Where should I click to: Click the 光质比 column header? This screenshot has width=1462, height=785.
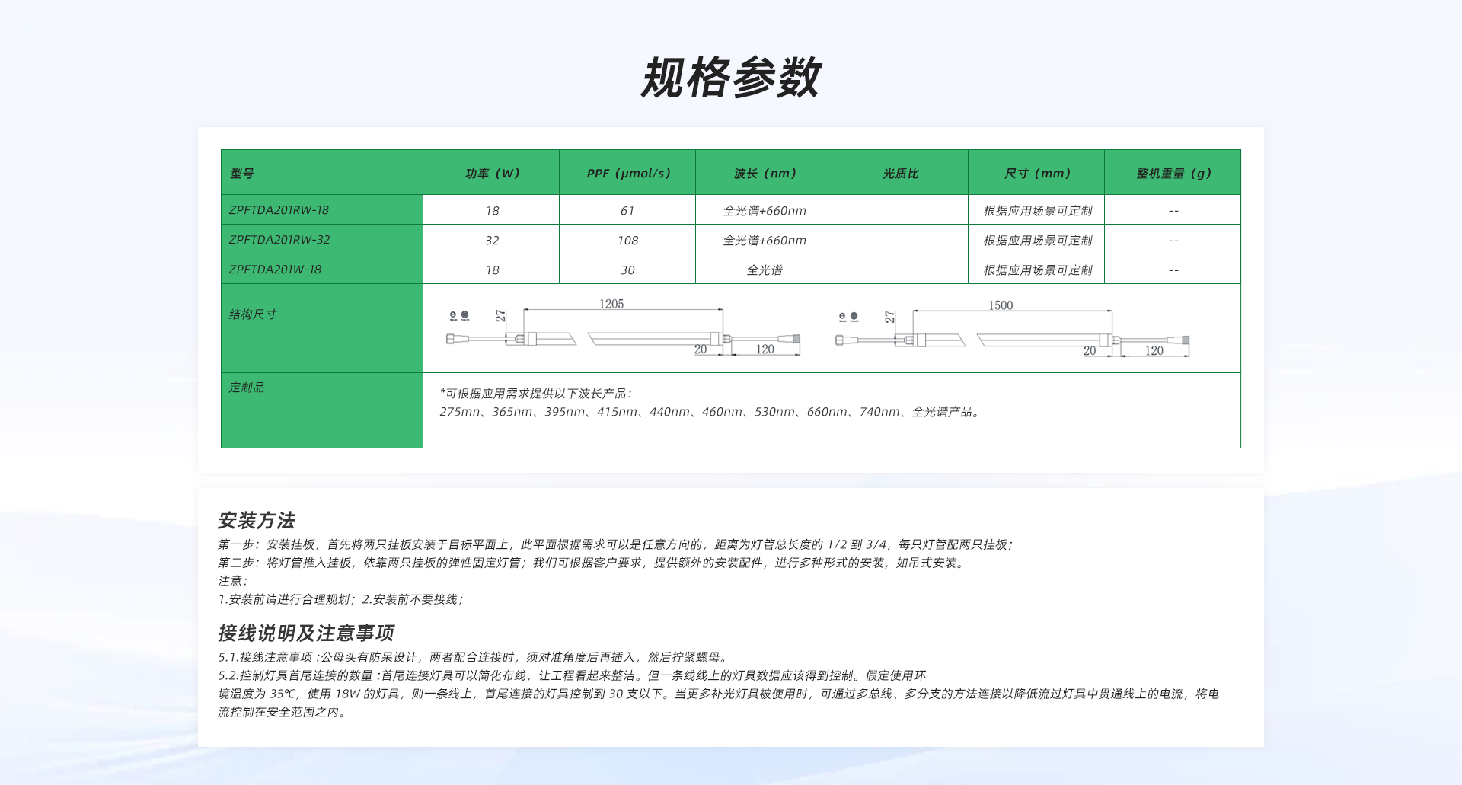coord(900,174)
